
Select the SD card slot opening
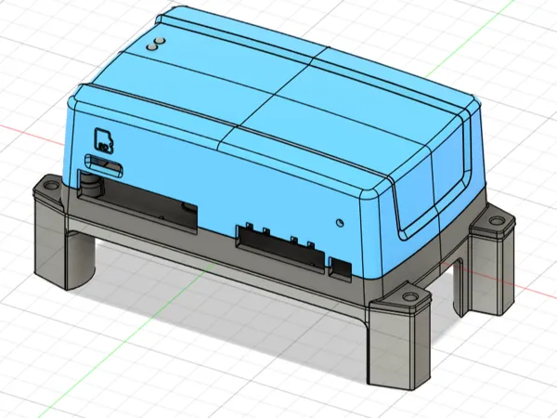104,165
